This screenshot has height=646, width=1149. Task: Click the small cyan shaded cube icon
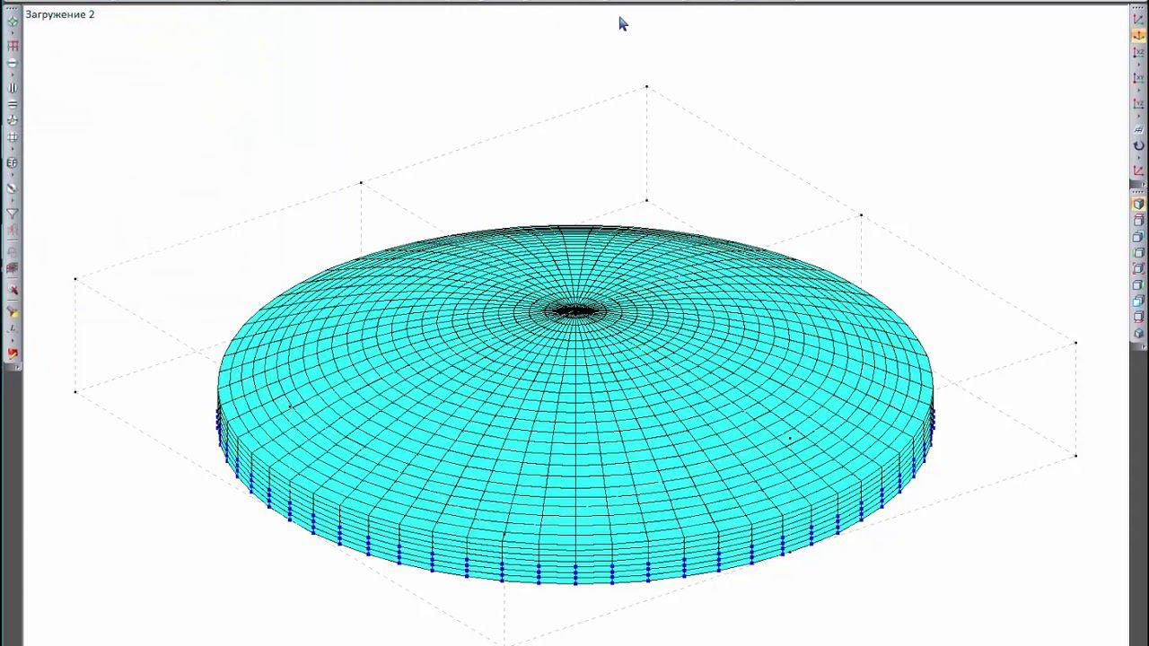point(1138,334)
